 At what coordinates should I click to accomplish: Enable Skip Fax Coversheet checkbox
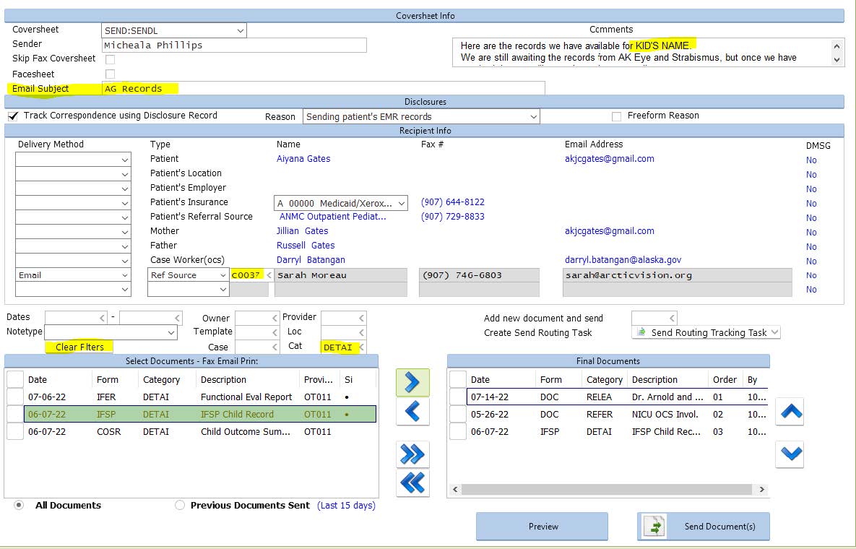point(111,59)
